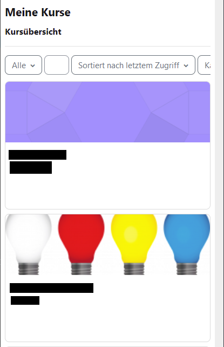The image size is (224, 347).
Task: Open the course with purple geometric banner
Action: [x=108, y=112]
